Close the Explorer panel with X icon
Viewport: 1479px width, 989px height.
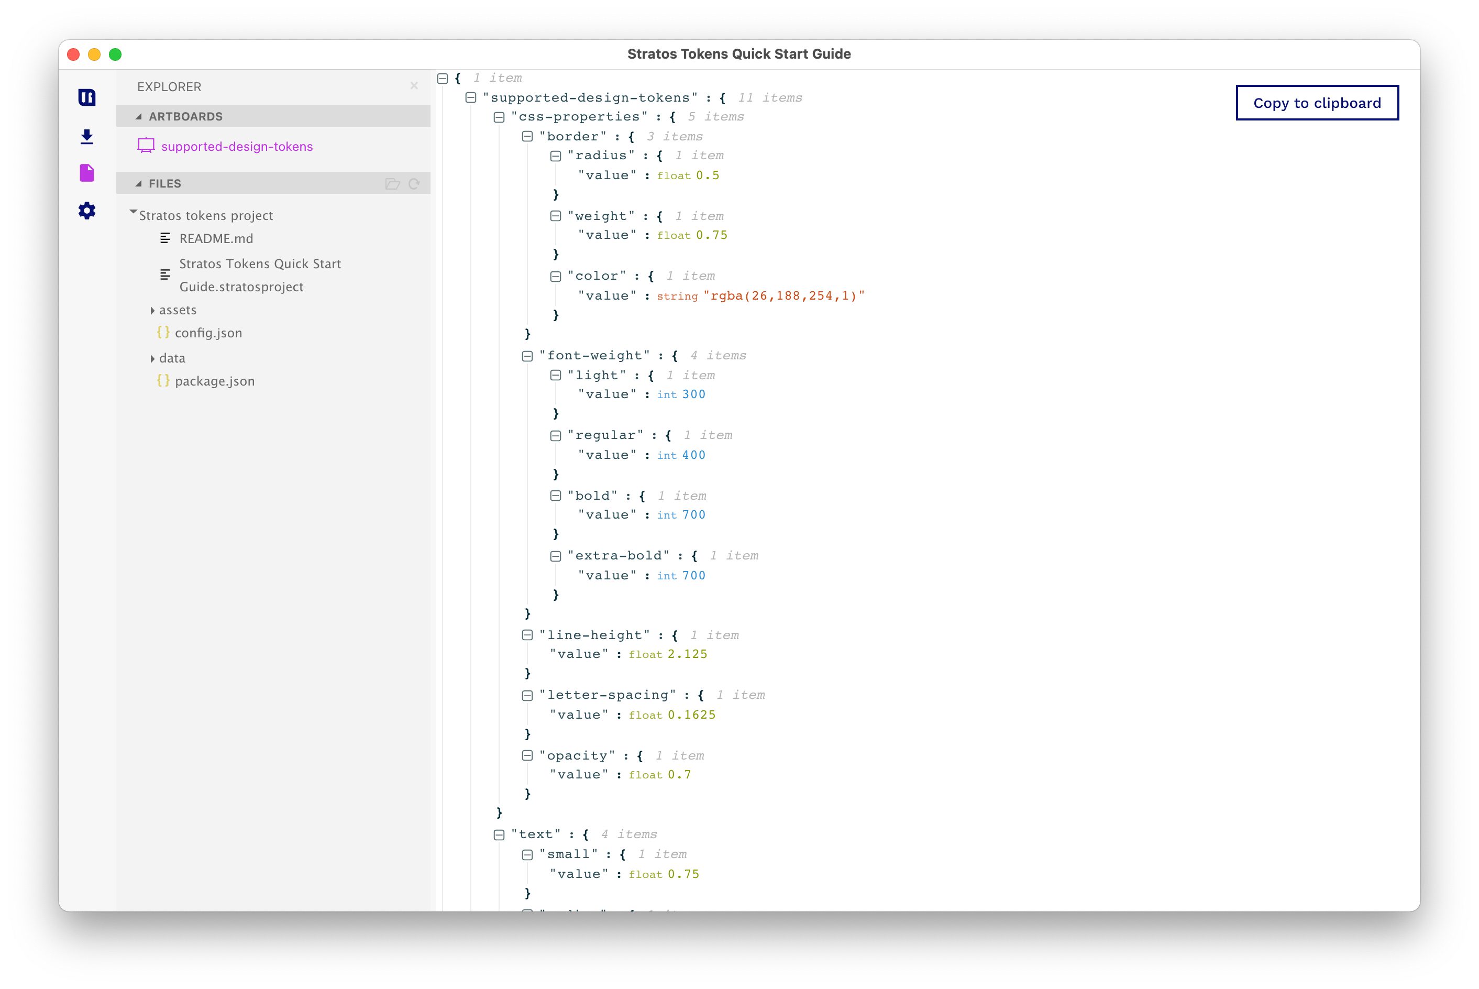pos(414,86)
